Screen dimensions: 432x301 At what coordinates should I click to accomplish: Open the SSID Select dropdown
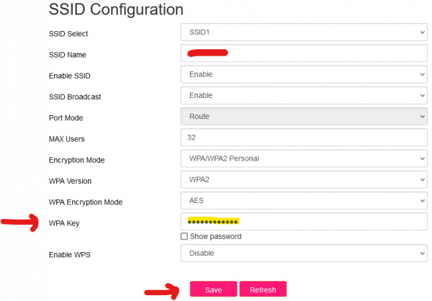pos(302,32)
